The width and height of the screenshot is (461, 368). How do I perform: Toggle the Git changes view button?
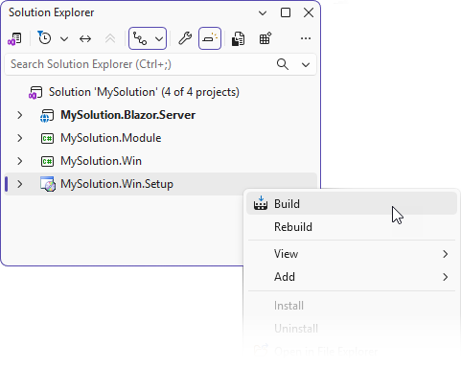pyautogui.click(x=140, y=38)
